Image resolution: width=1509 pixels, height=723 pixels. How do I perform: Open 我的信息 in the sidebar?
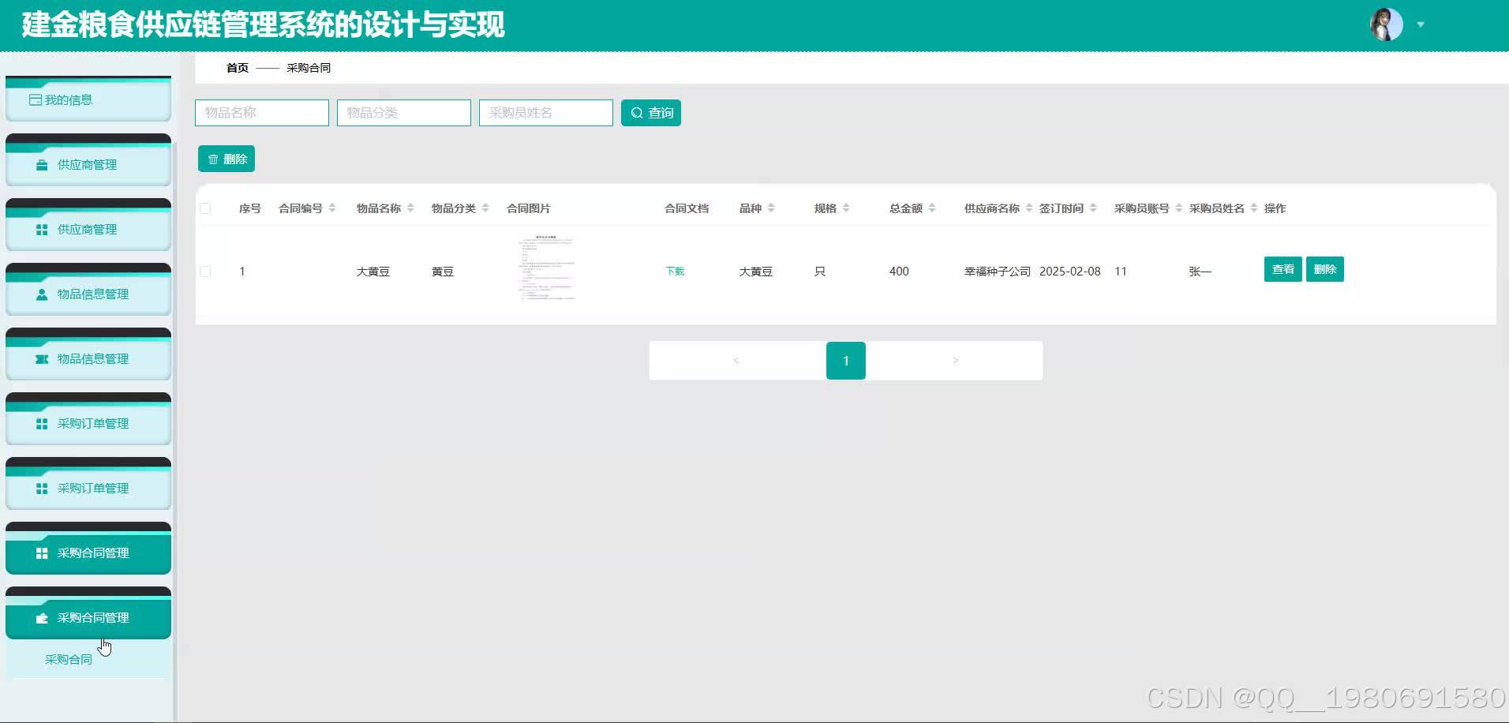click(x=88, y=100)
